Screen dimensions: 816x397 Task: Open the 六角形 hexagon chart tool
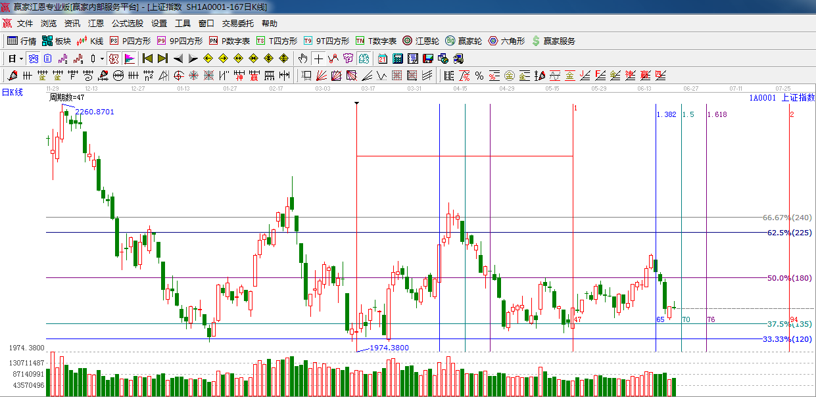pos(506,41)
